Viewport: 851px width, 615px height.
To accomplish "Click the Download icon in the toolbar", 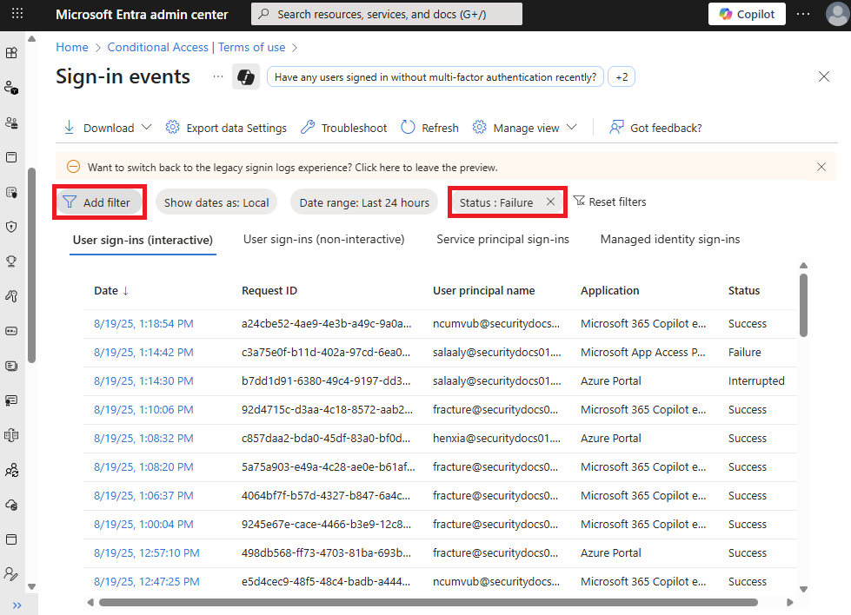I will [x=69, y=127].
